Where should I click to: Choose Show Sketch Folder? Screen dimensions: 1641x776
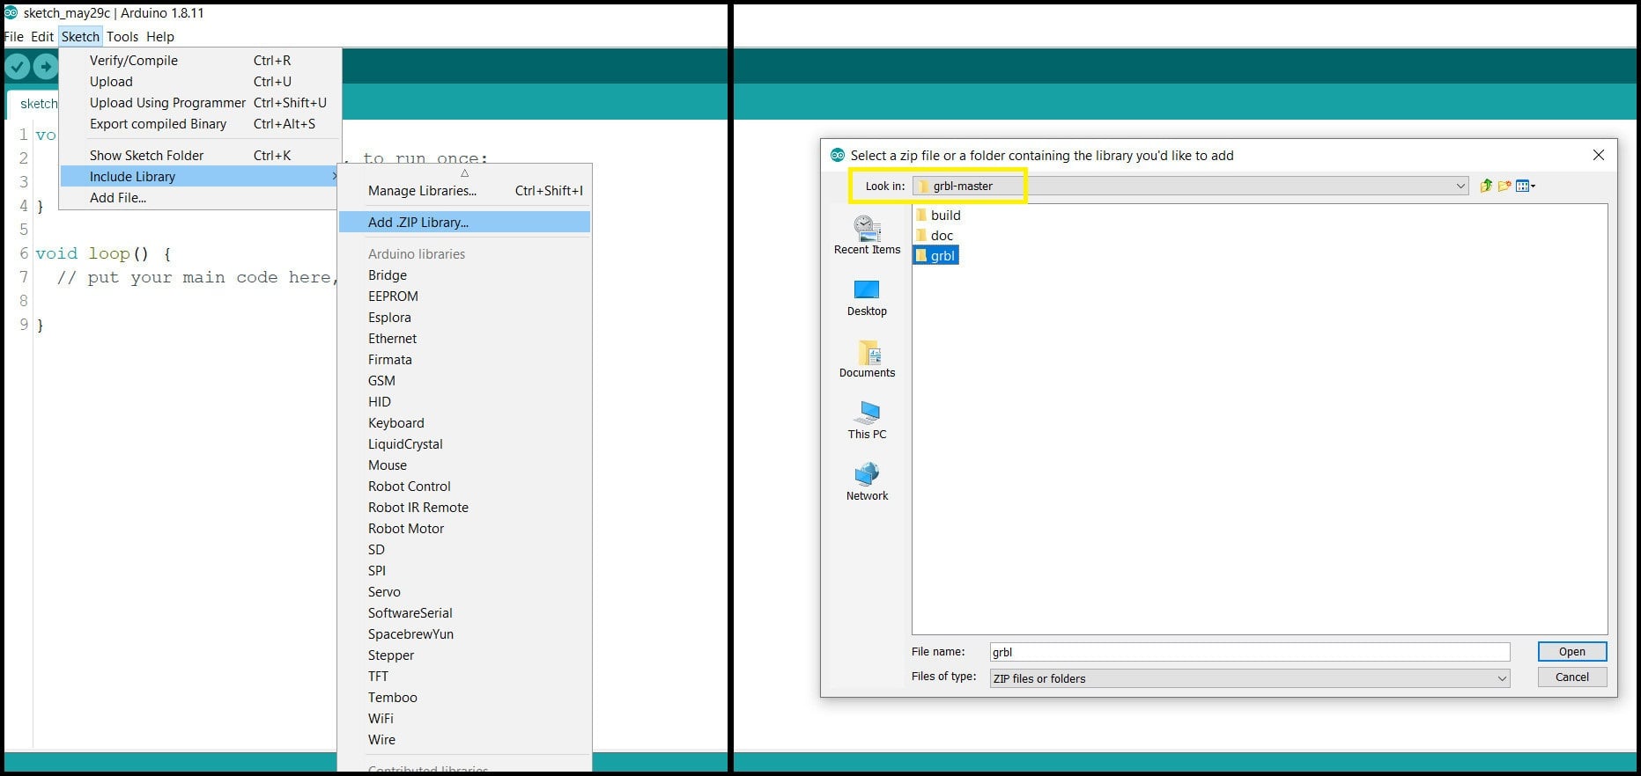click(x=200, y=155)
